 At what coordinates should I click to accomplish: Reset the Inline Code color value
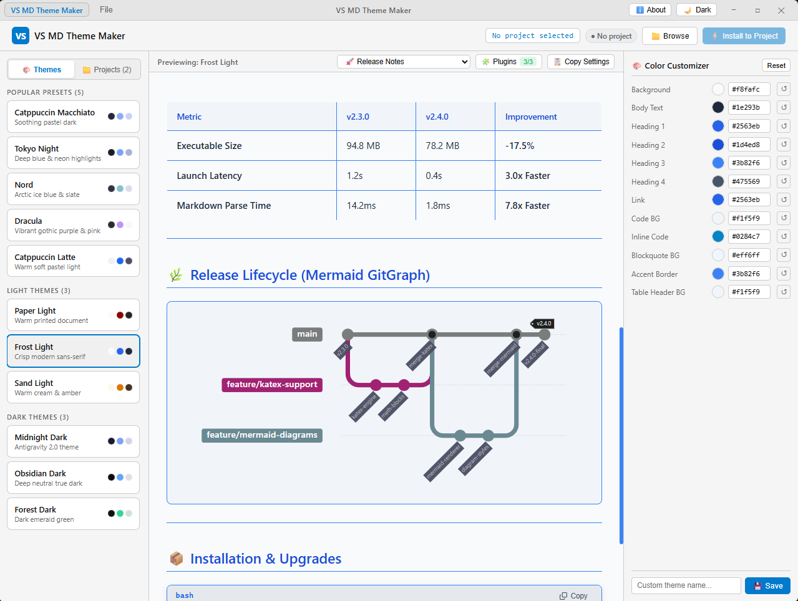coord(784,236)
